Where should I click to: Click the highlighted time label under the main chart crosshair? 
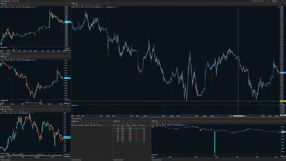(238, 116)
